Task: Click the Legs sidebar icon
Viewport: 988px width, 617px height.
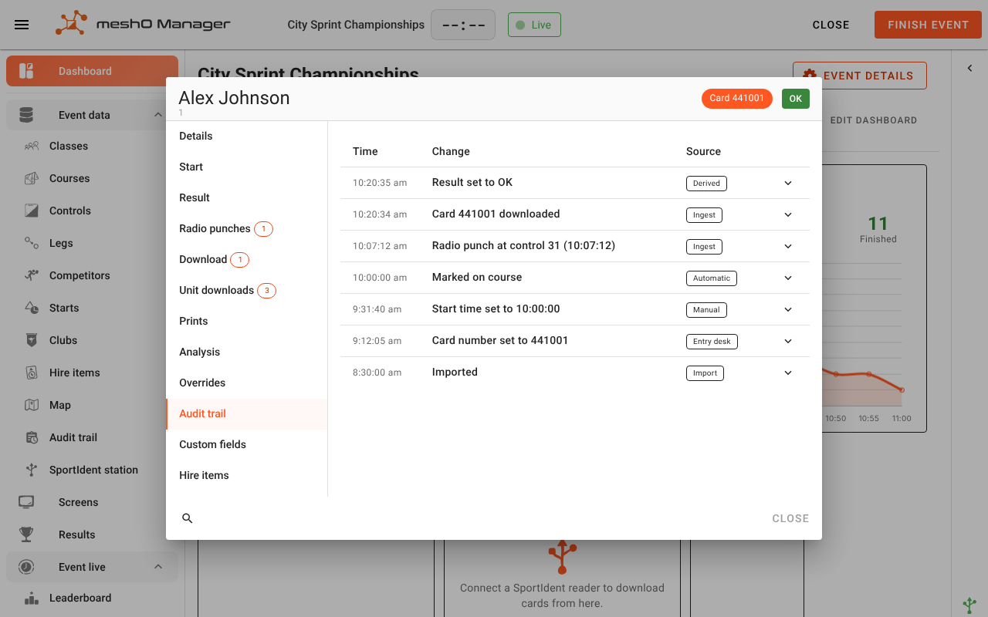Action: [x=32, y=243]
